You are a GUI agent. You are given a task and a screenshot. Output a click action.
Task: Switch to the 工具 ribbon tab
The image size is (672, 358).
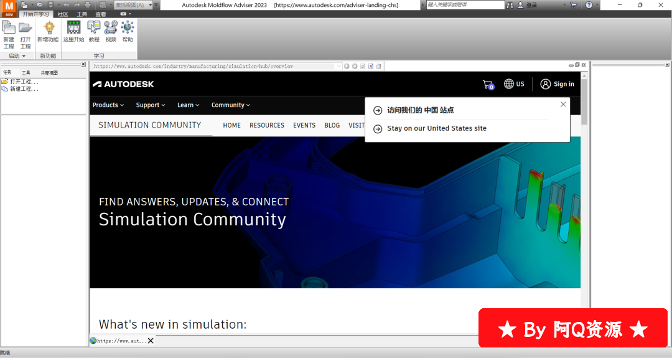point(82,14)
